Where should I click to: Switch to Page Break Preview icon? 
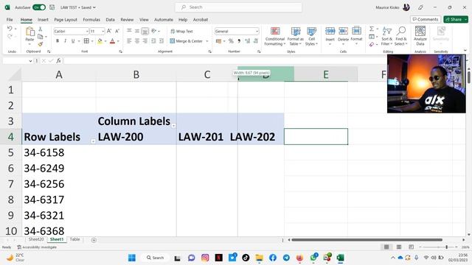tap(411, 247)
